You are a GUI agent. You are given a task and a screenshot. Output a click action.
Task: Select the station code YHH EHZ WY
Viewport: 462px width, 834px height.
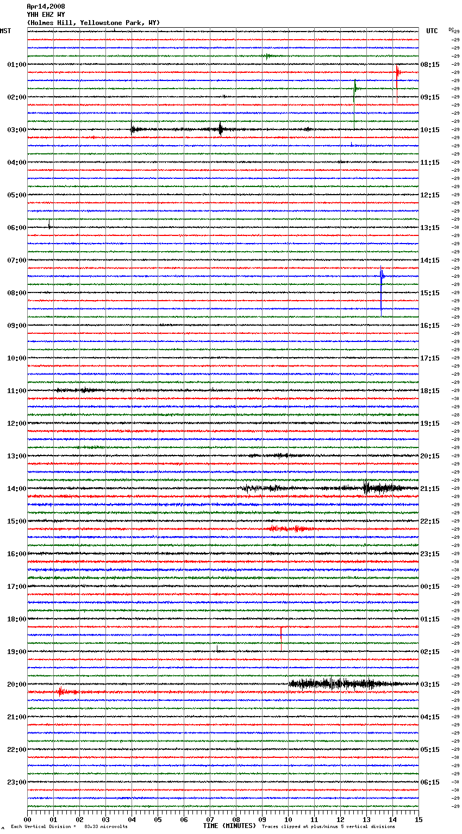(46, 15)
